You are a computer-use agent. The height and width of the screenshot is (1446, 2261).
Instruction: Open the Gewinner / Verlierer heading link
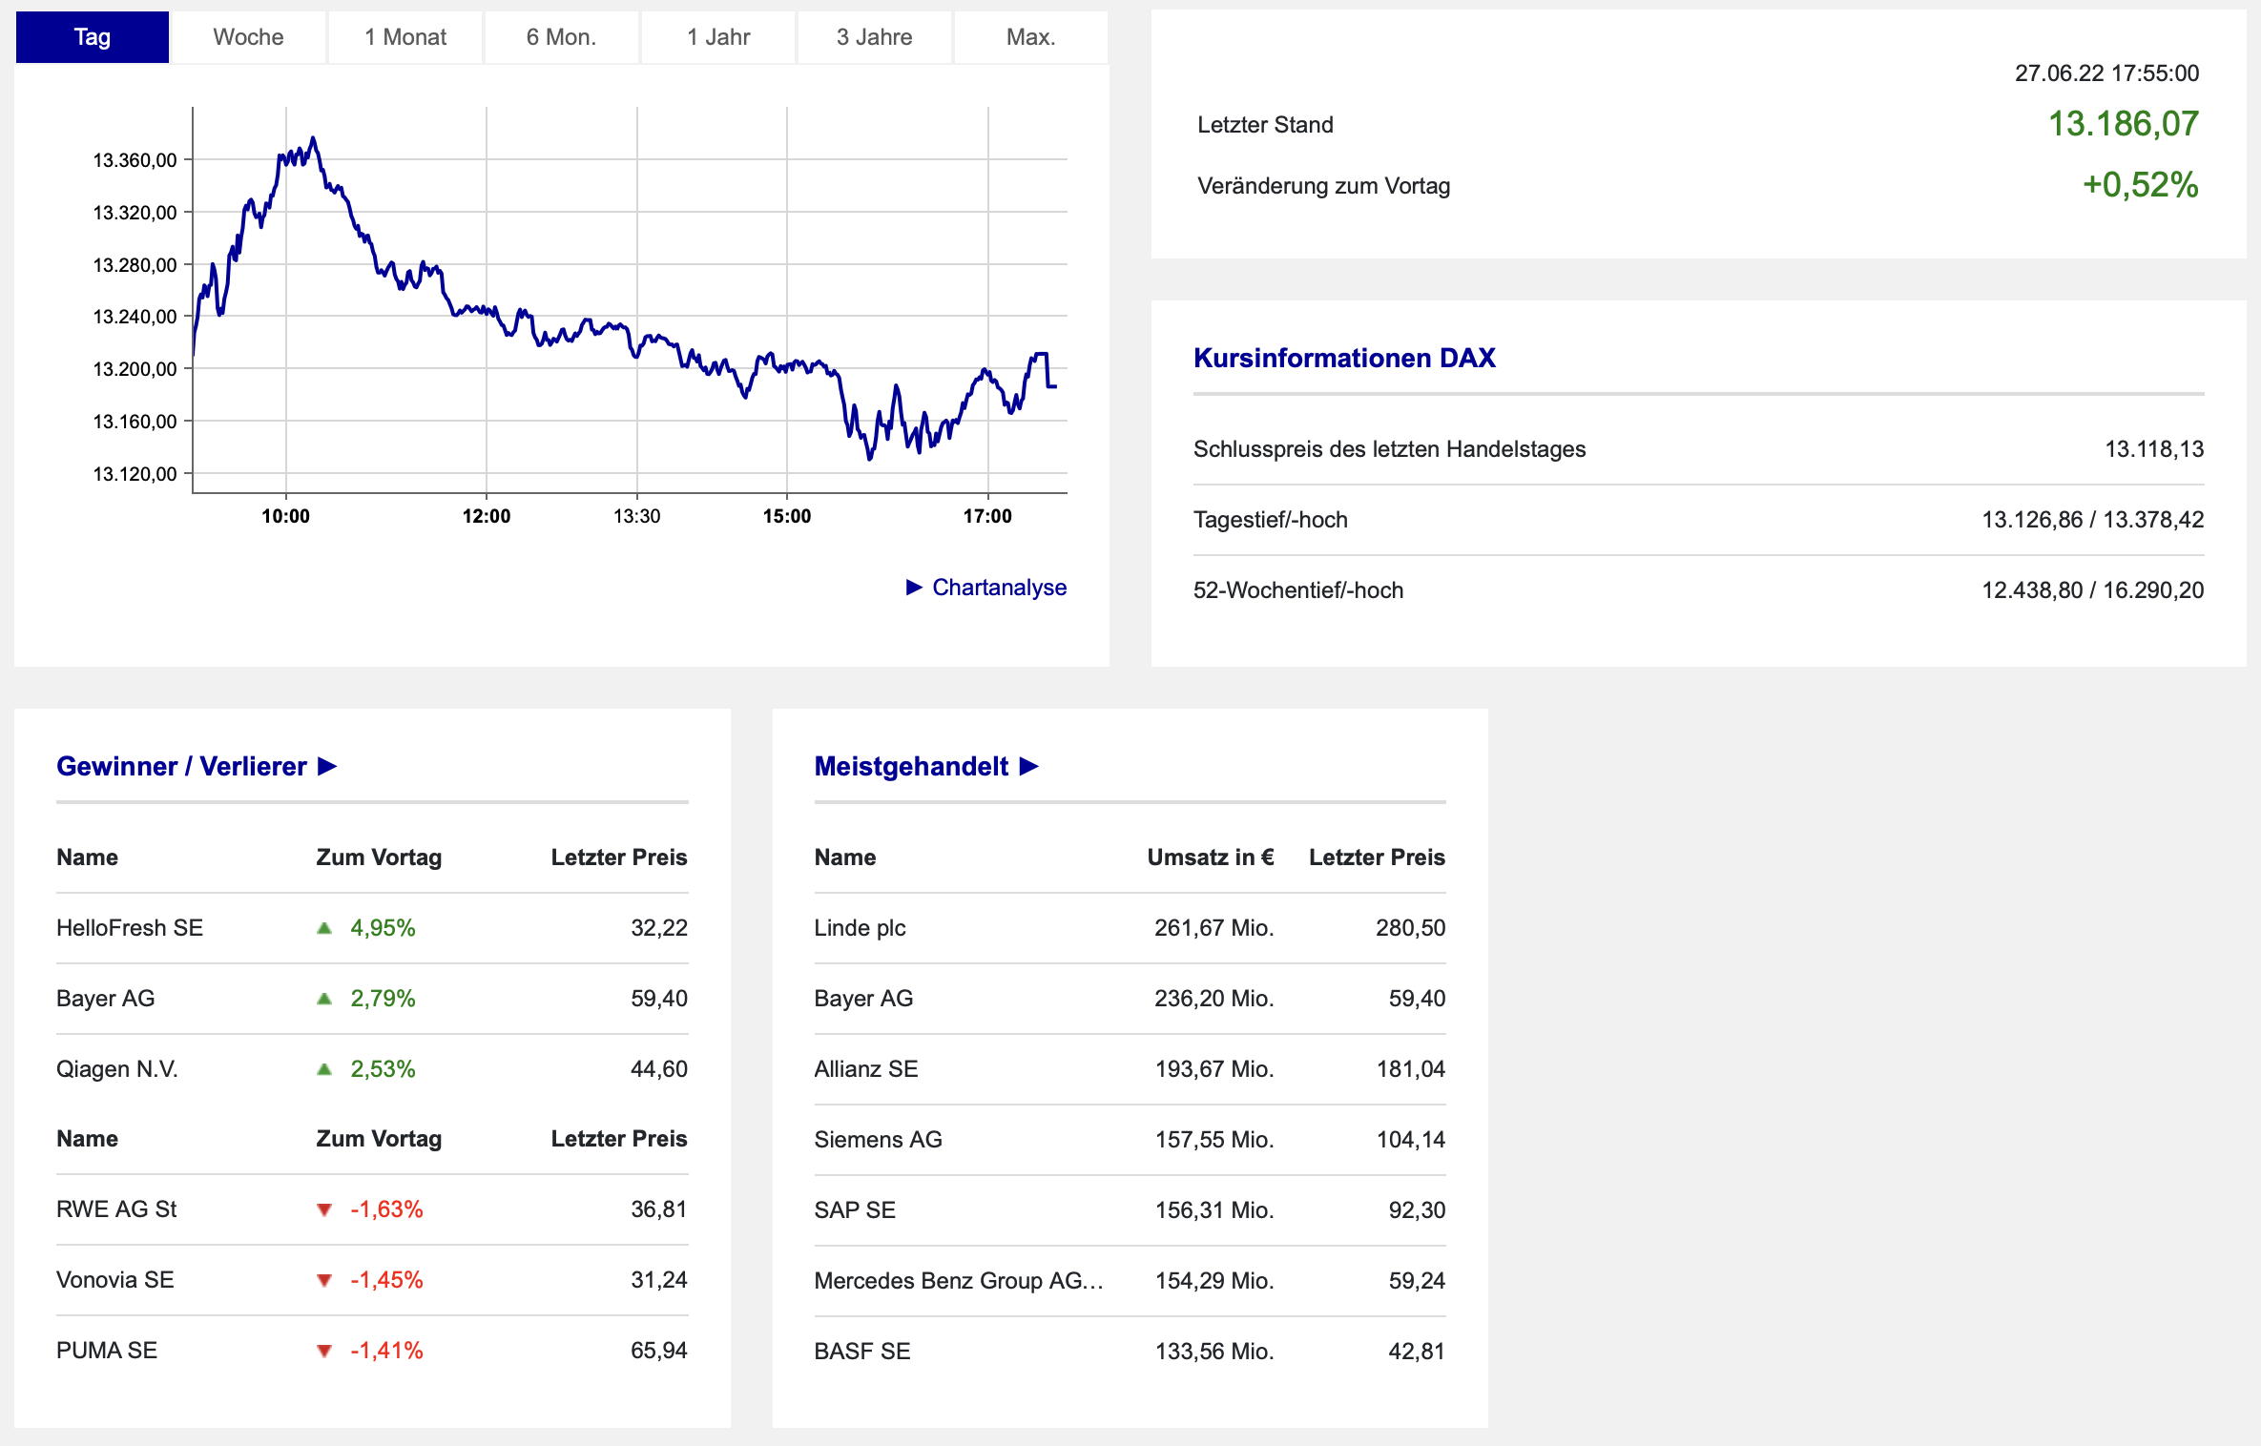(181, 766)
